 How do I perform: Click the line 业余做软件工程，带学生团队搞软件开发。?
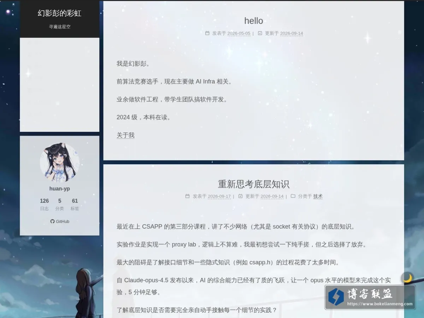pyautogui.click(x=172, y=99)
